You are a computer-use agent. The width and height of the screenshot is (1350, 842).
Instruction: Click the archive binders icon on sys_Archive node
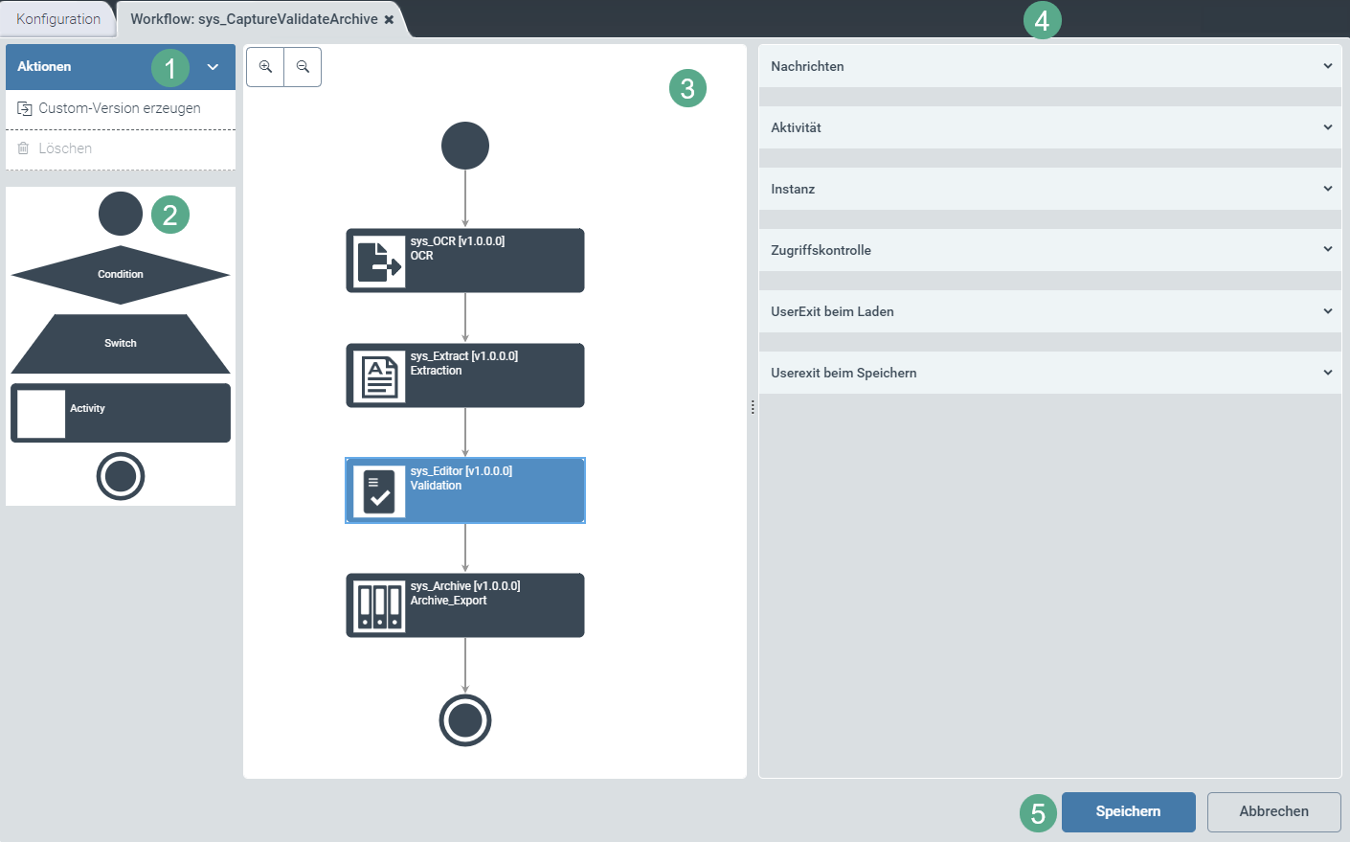(x=377, y=604)
